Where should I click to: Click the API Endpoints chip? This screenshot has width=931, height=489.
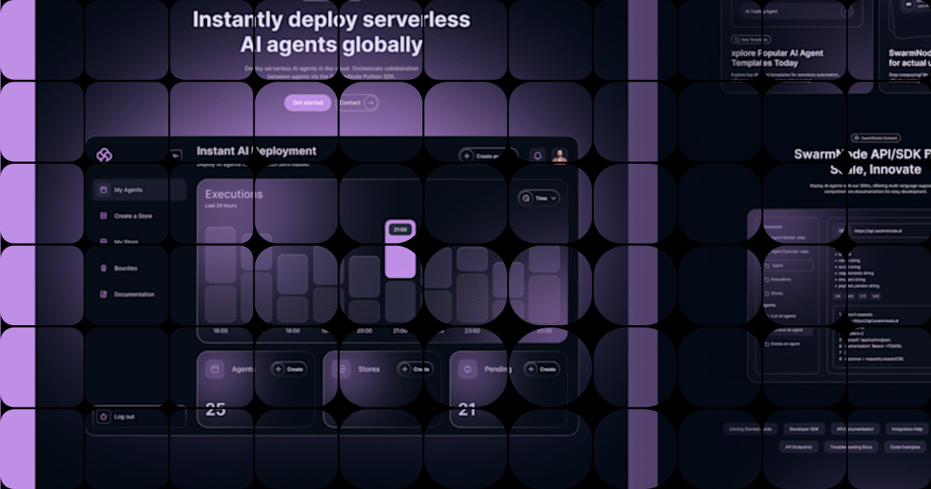click(797, 447)
